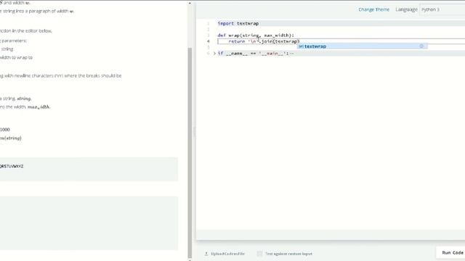Open the Change Theme link
Screen dimensions: 465x261
[x=373, y=9]
